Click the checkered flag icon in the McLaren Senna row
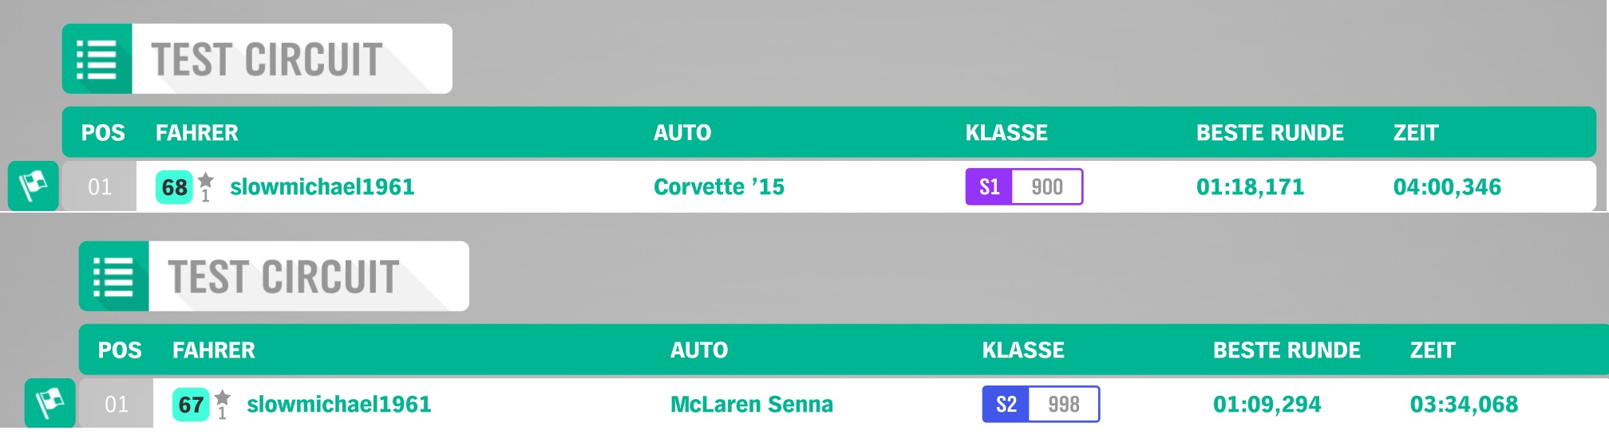This screenshot has width=1609, height=446. (x=50, y=403)
